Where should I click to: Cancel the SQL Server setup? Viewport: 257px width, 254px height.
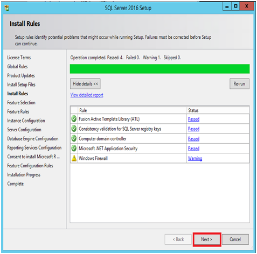point(235,239)
